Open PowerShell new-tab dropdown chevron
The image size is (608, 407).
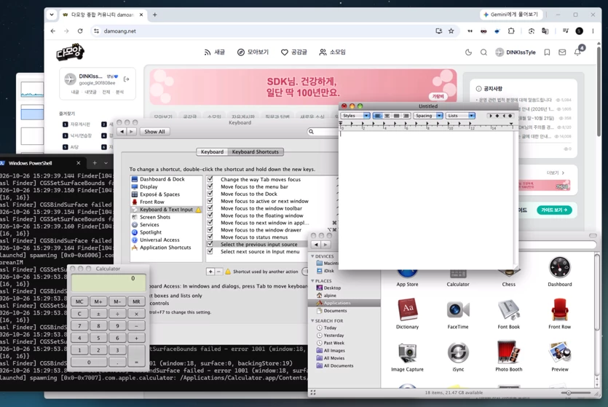point(106,163)
